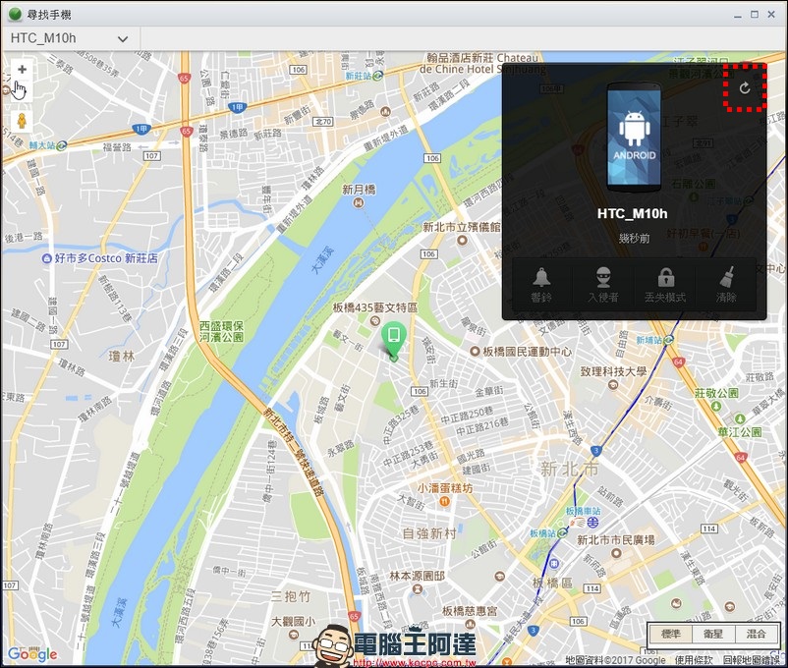Select 致理科技大學 marker
Screen dimensions: 788x668
[612, 384]
